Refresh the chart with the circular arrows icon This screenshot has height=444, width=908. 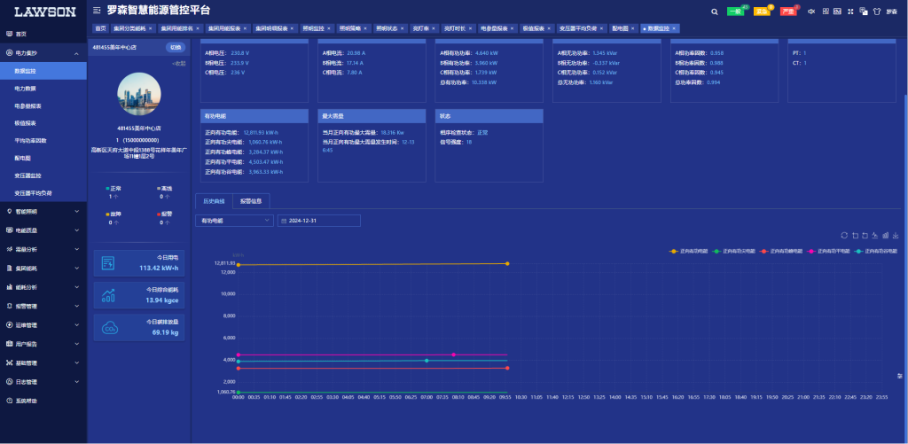point(844,235)
